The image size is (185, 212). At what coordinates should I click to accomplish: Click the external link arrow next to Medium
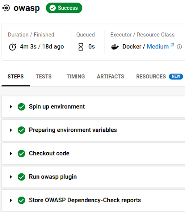point(172,45)
